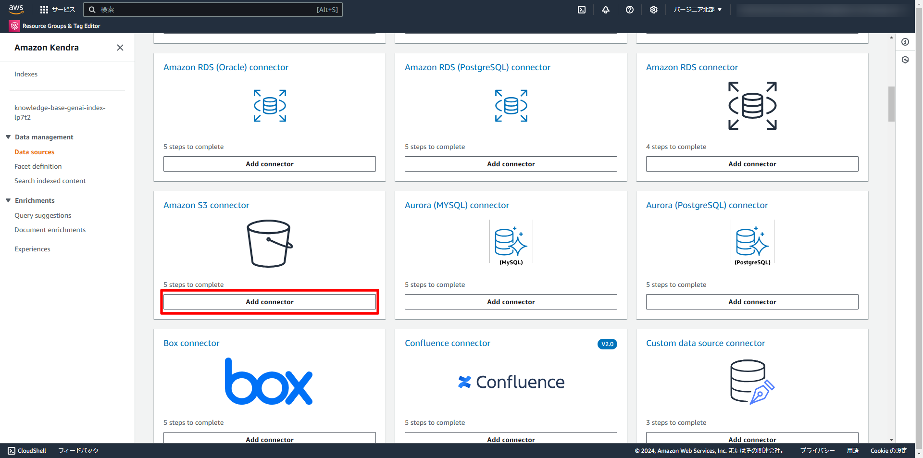Image resolution: width=923 pixels, height=458 pixels.
Task: Open the terms link in the footer
Action: click(853, 451)
